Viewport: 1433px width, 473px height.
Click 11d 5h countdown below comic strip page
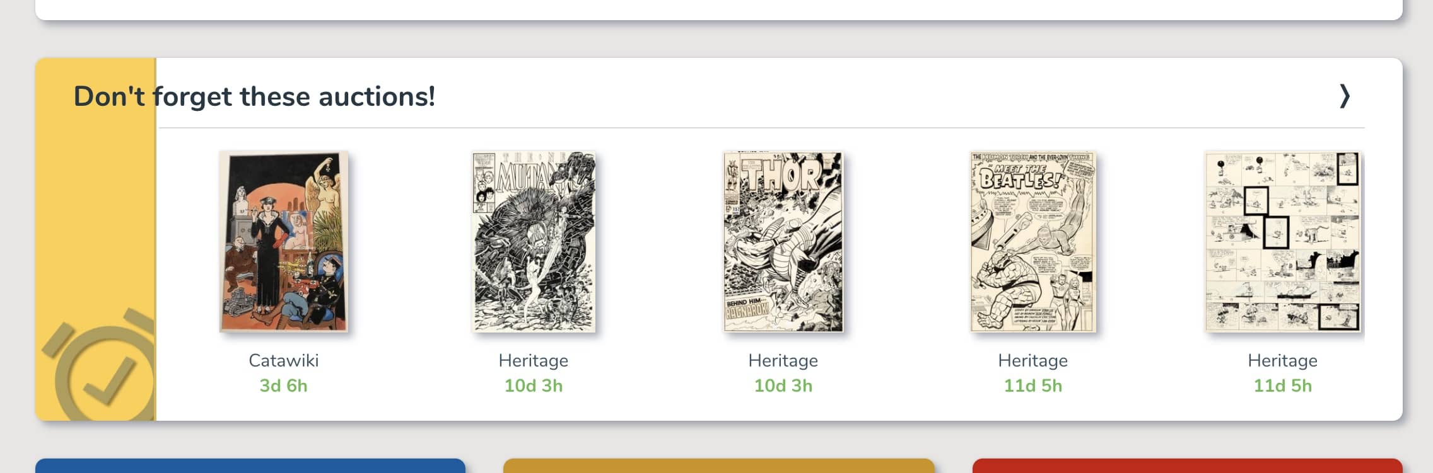click(1283, 385)
